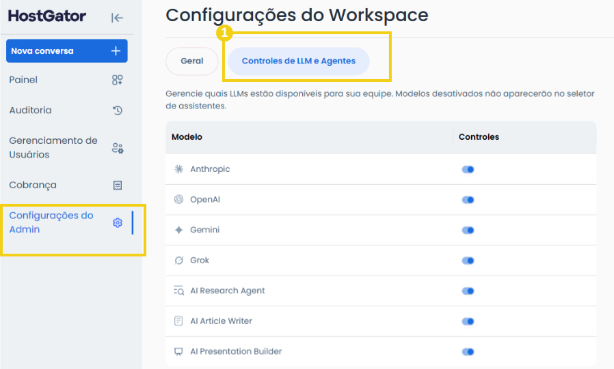Click the OpenAI logo icon
614x369 pixels.
click(x=178, y=200)
